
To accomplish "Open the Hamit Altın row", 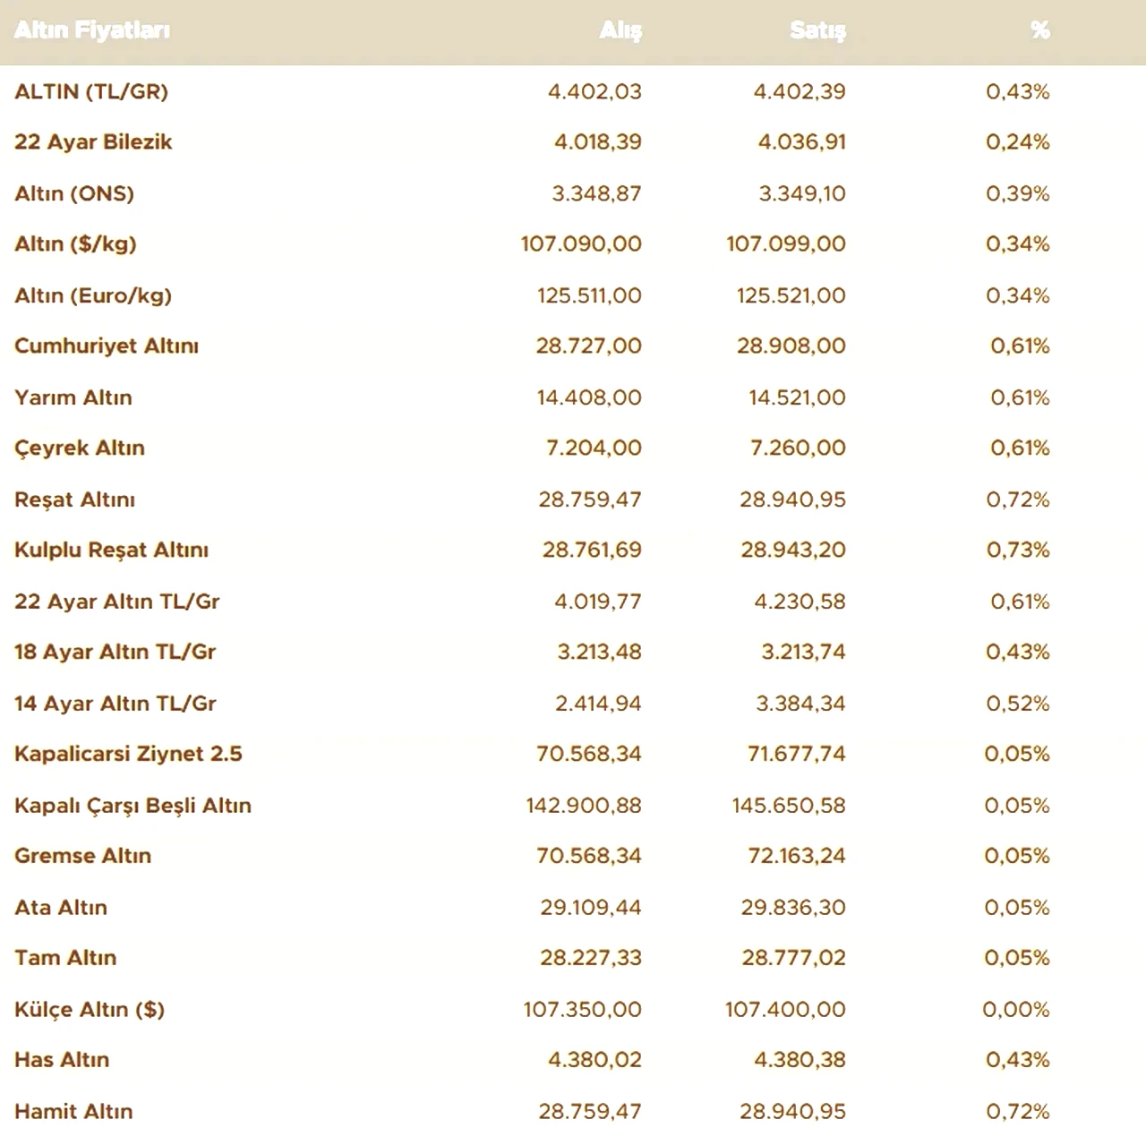I will coord(573,1112).
